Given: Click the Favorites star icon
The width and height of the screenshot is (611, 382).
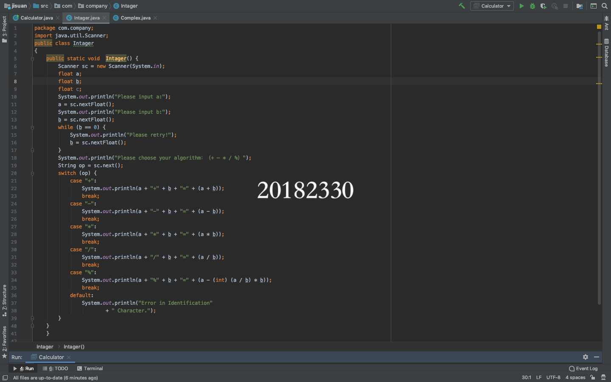Looking at the screenshot, I should tap(5, 356).
